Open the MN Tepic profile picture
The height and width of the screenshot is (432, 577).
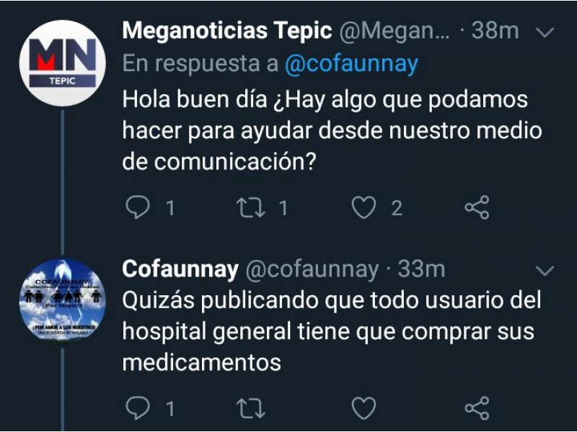click(x=63, y=63)
